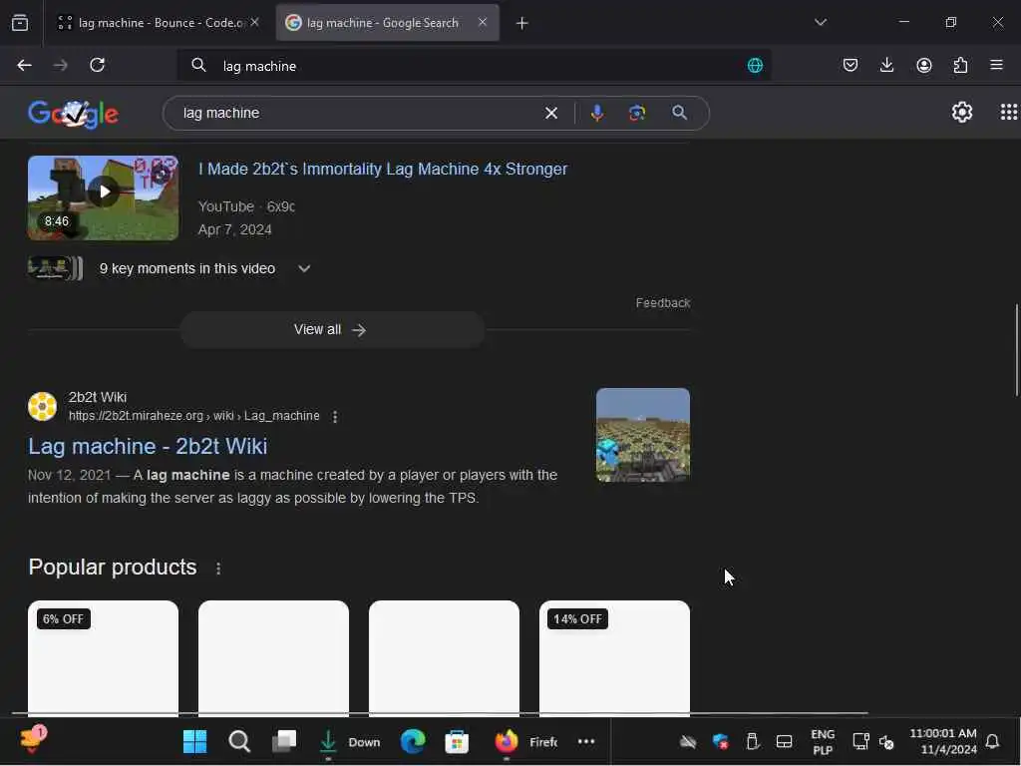1021x766 pixels.
Task: Show more taskbar apps with three dots
Action: coord(586,741)
